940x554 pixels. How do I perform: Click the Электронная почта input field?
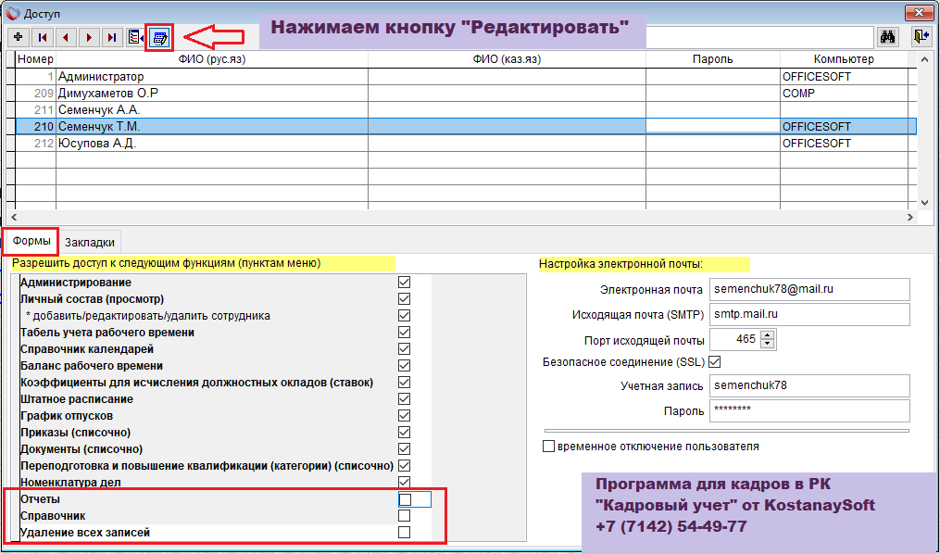pyautogui.click(x=809, y=289)
